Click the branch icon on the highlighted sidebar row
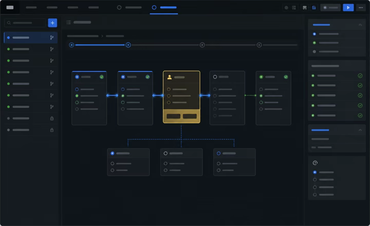The height and width of the screenshot is (226, 370). (x=52, y=37)
